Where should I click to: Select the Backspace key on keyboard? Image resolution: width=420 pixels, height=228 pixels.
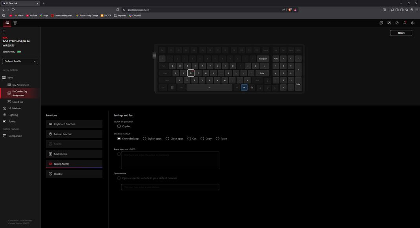point(263,58)
